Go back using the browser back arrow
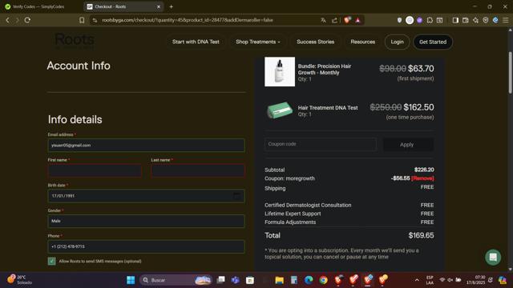The width and height of the screenshot is (513, 288). pyautogui.click(x=7, y=20)
